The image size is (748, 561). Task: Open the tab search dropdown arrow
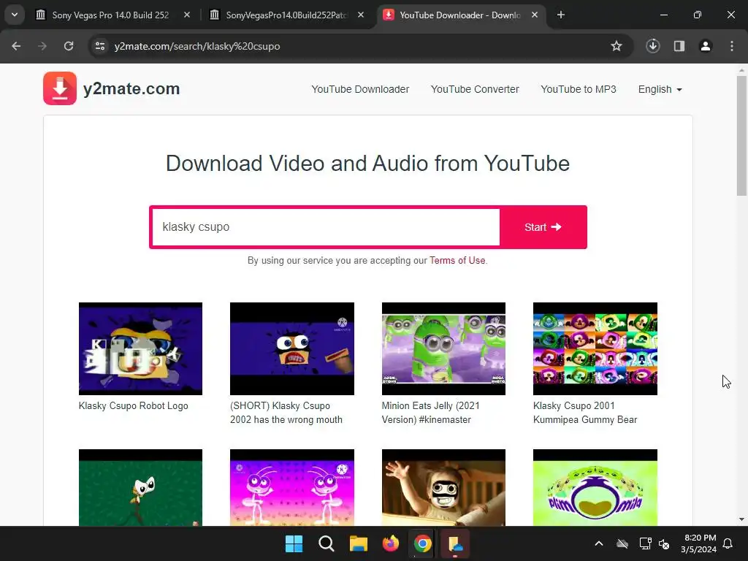click(15, 15)
